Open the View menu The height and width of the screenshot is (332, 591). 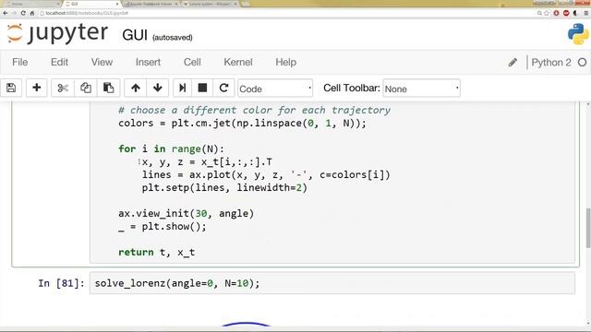point(102,63)
